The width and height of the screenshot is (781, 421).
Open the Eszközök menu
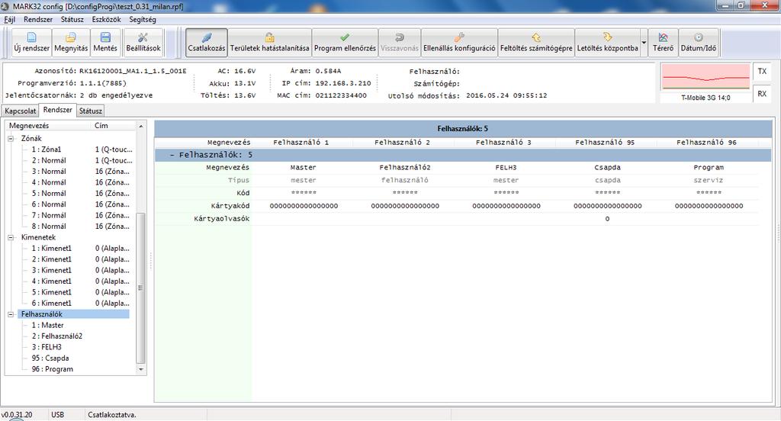pos(106,19)
